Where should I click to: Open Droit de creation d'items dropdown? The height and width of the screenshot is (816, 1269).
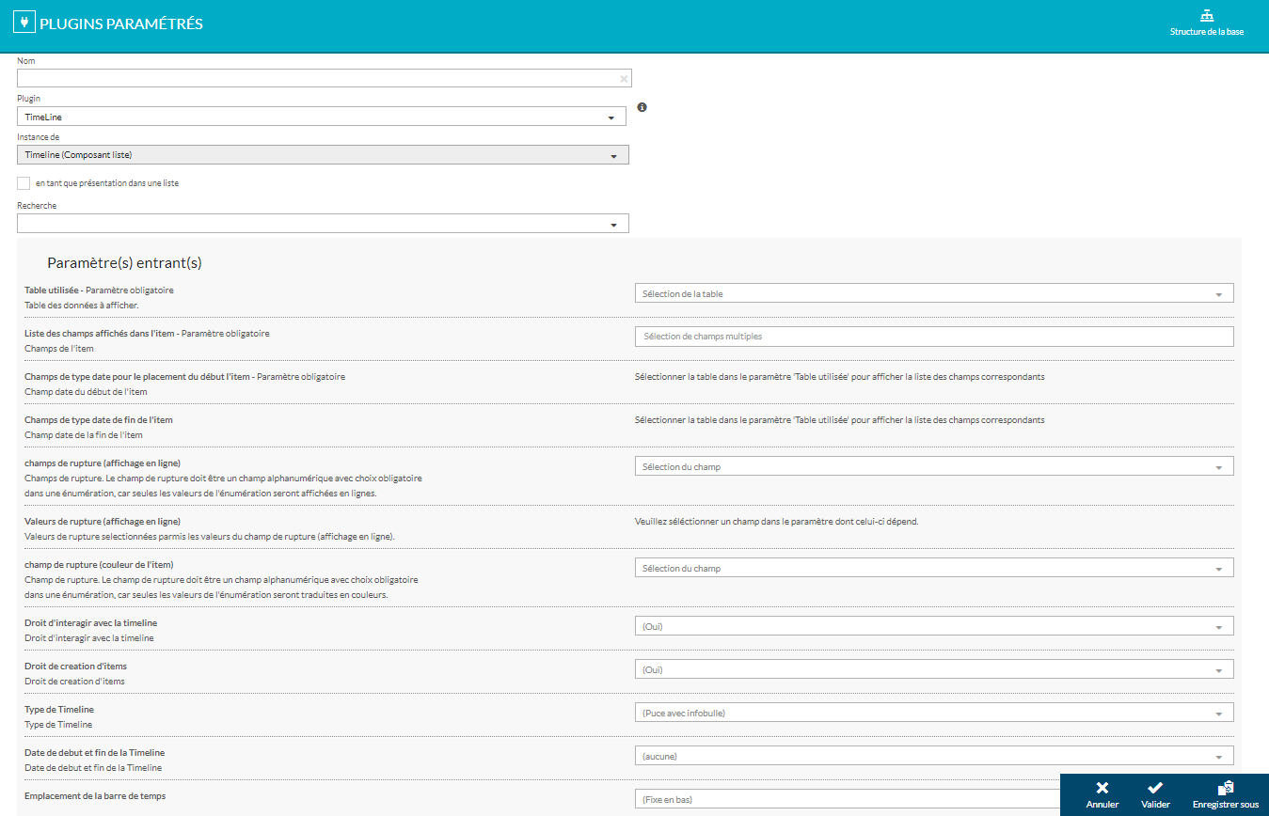(x=933, y=670)
